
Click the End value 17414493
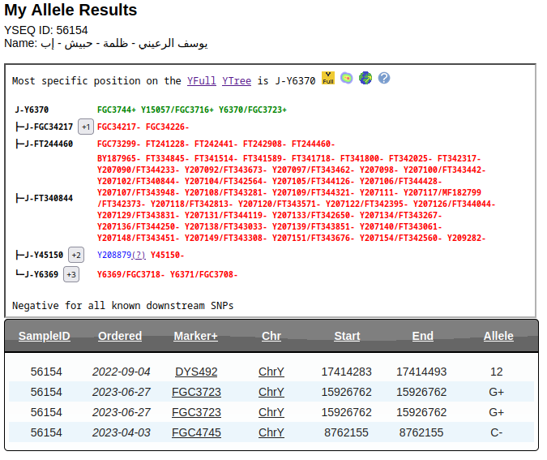pos(421,372)
